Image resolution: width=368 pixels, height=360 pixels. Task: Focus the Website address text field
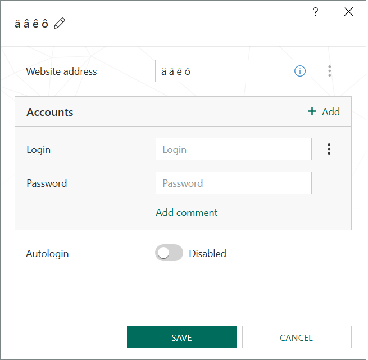[225, 71]
